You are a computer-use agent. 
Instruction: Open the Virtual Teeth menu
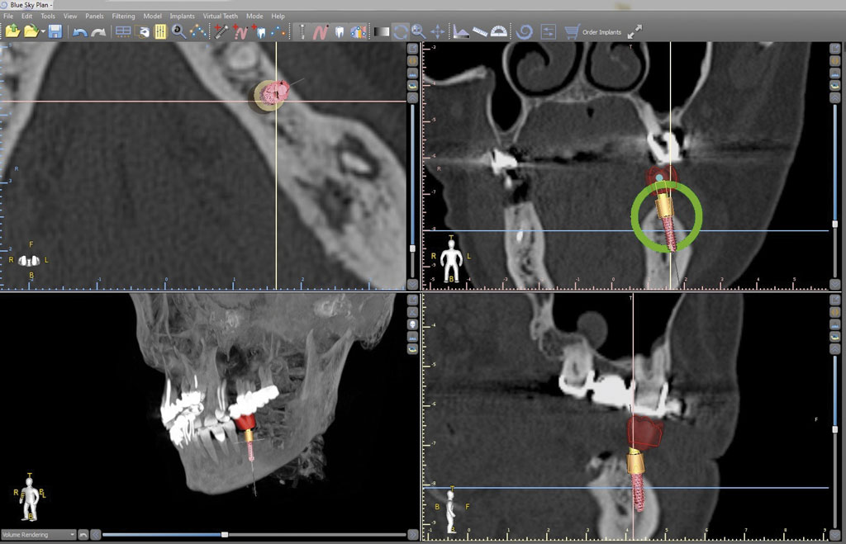click(x=220, y=16)
